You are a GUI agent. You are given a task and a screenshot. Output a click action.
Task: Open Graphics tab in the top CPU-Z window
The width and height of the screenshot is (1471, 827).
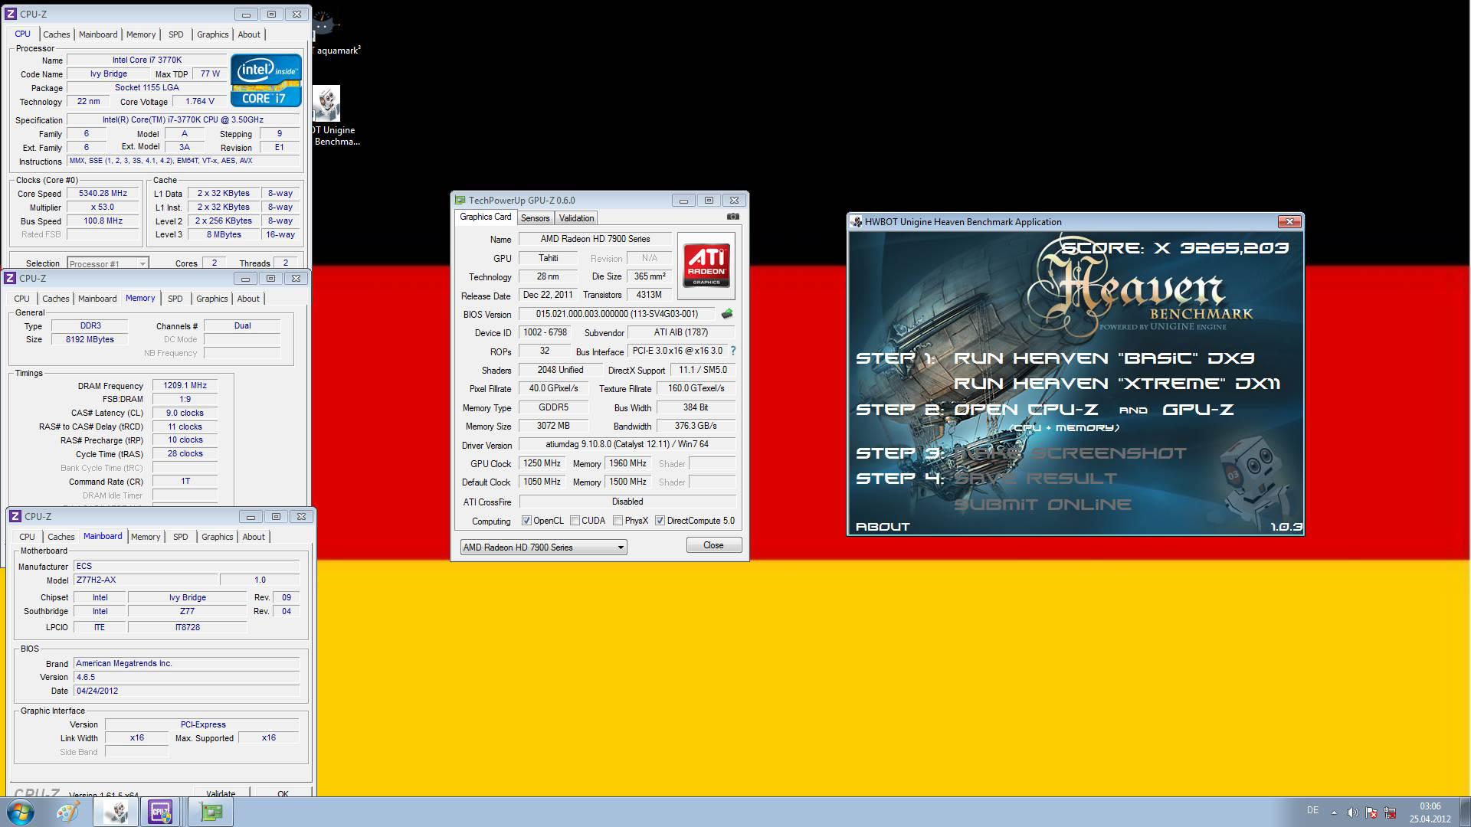212,34
